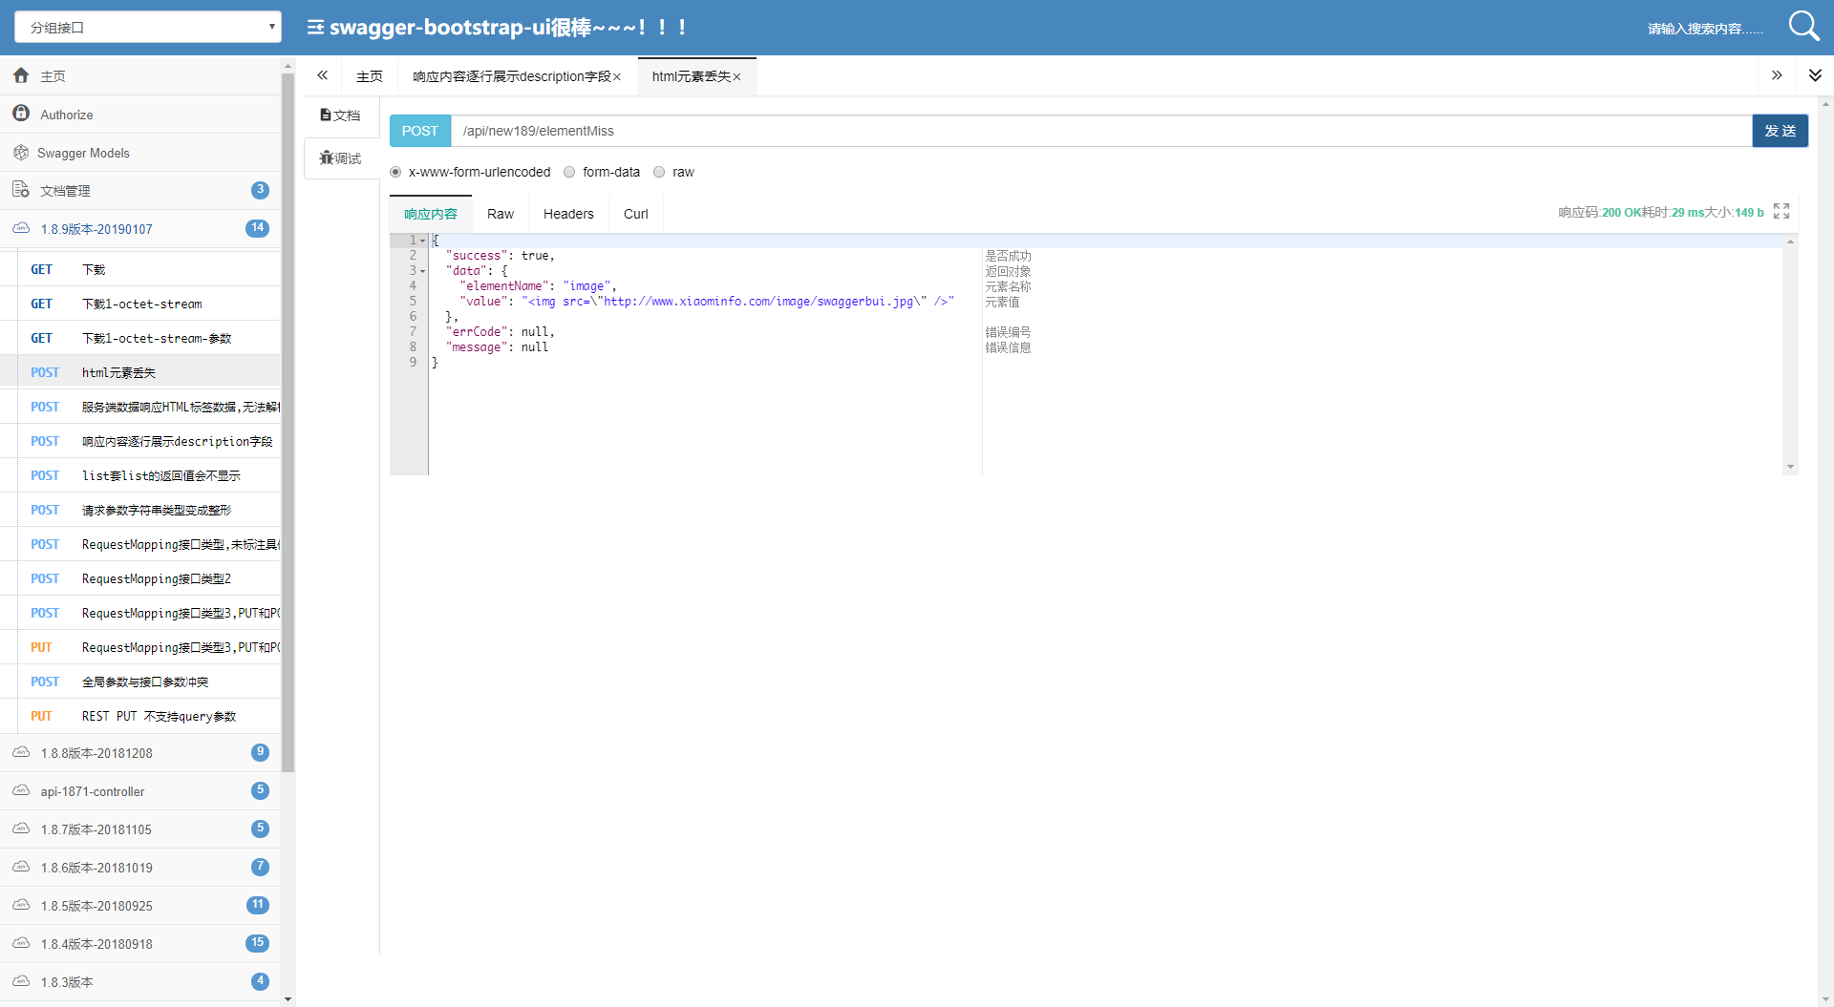Open Swagger Models icon

click(x=21, y=152)
